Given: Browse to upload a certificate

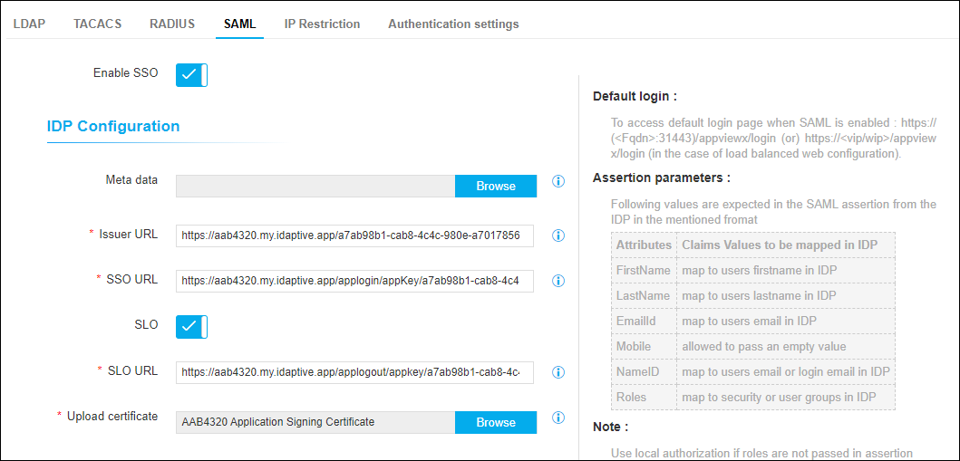Looking at the screenshot, I should [496, 422].
